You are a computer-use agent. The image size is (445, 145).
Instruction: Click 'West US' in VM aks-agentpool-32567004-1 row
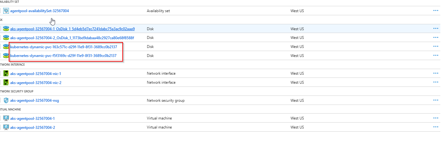pyautogui.click(x=297, y=118)
